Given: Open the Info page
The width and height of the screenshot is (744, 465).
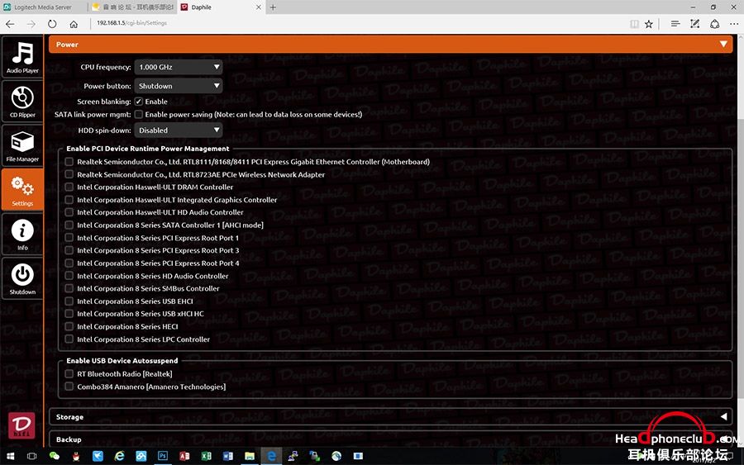Looking at the screenshot, I should [x=22, y=235].
